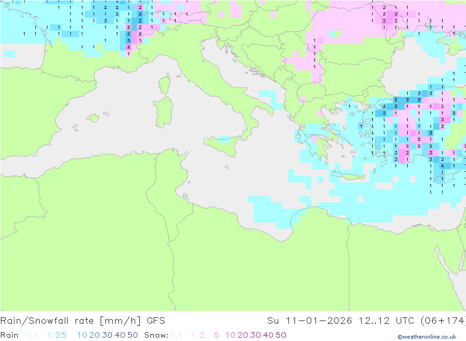This screenshot has width=466, height=341.
Task: Select the Rain legend value 20
Action: (95, 335)
